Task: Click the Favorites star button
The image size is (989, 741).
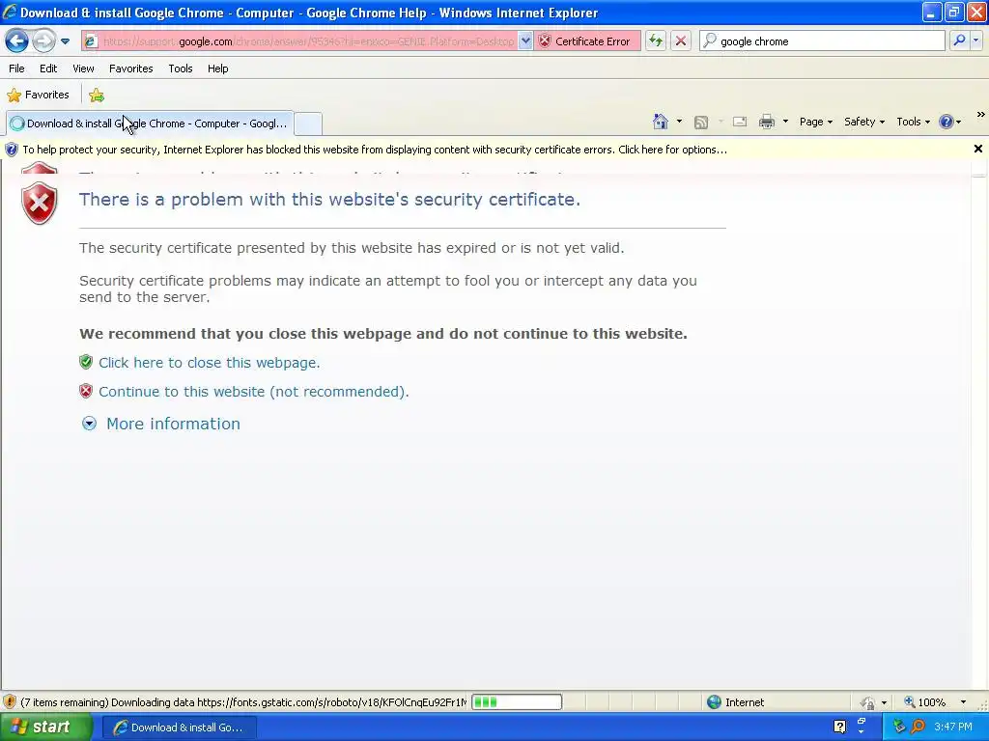Action: (38, 96)
